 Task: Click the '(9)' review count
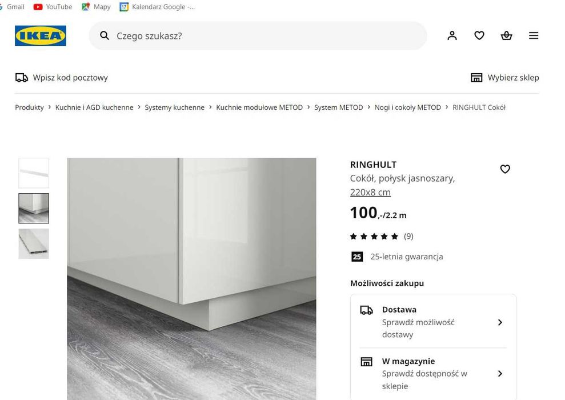click(408, 237)
